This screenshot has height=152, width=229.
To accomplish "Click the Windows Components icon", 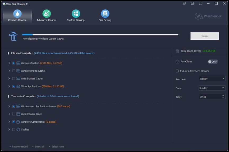I will click(x=18, y=122).
